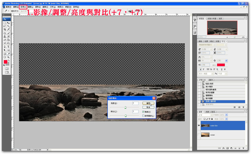Confirm the Brightness/Contrast dialog with OK
Viewport: 251px width, 154px height.
pyautogui.click(x=148, y=103)
